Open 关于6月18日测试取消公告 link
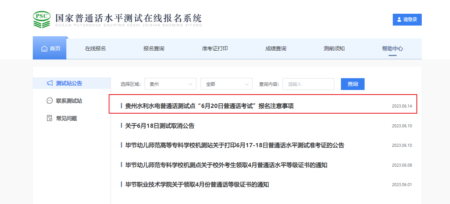 [160, 126]
